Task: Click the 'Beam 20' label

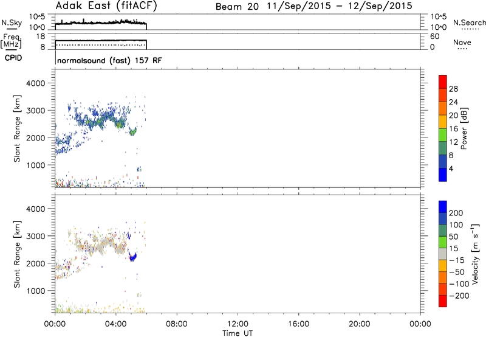Action: [237, 7]
